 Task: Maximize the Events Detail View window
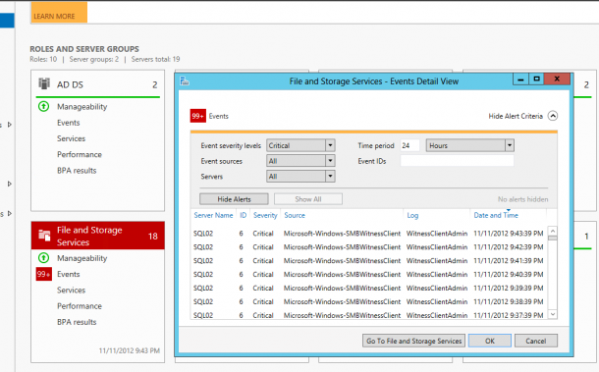point(536,80)
